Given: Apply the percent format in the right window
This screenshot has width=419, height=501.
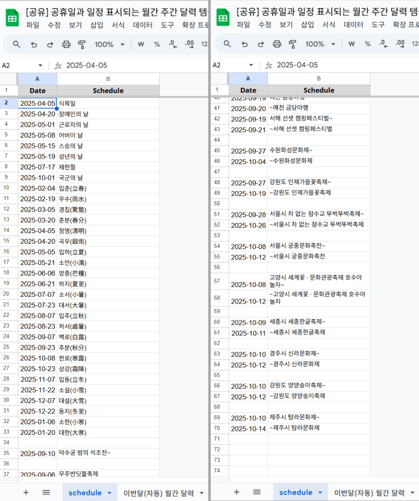Looking at the screenshot, I should (x=368, y=45).
